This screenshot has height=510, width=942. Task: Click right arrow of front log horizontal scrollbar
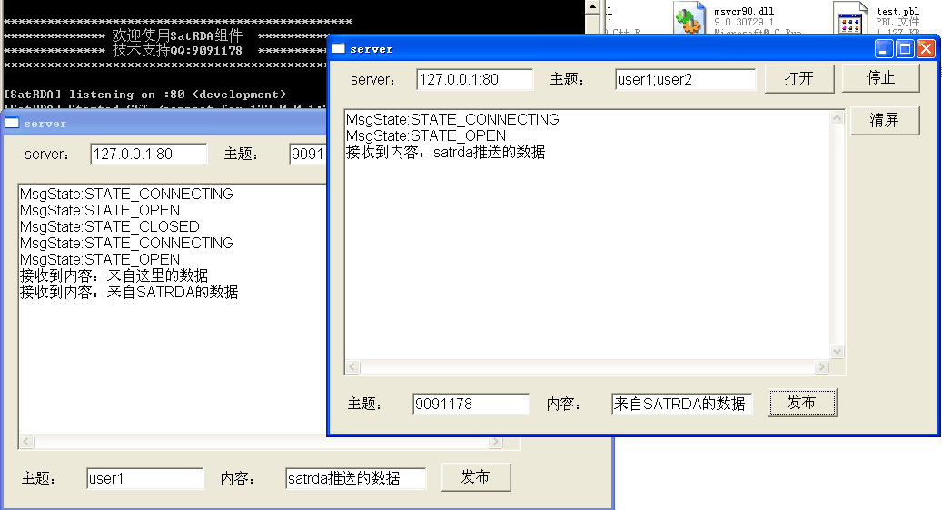[x=821, y=367]
